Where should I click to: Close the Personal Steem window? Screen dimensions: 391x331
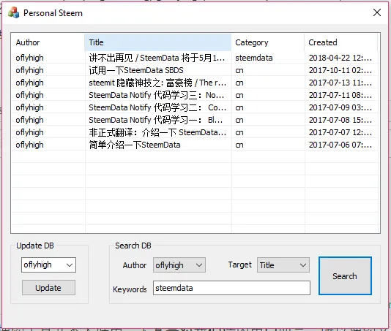(x=377, y=12)
